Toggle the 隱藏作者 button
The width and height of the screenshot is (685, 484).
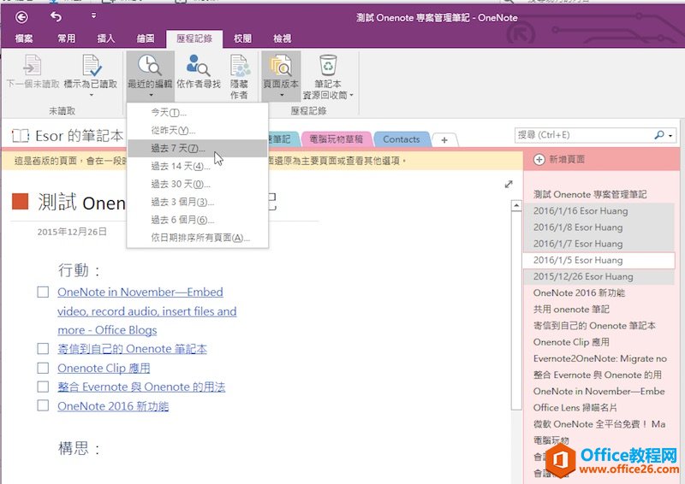pyautogui.click(x=240, y=76)
